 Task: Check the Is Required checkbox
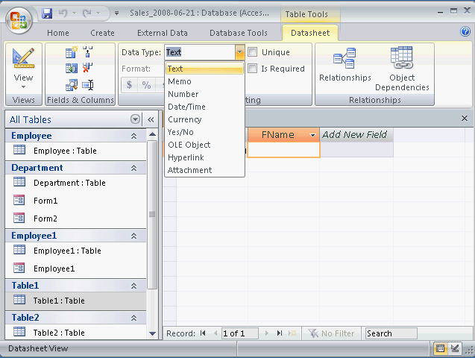coord(253,69)
